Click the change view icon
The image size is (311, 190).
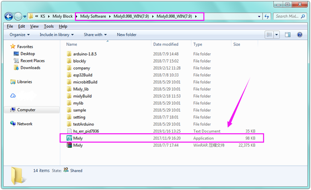click(269, 35)
